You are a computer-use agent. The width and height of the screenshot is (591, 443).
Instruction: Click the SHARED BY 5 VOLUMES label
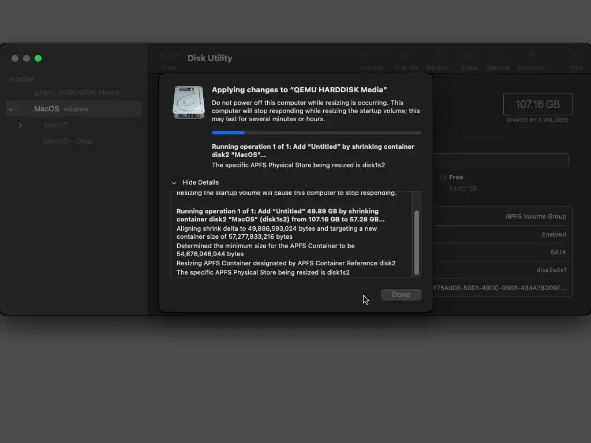(x=537, y=120)
